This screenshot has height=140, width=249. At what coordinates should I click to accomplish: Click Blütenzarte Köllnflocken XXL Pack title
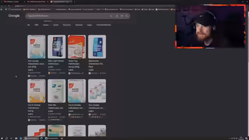tap(96, 64)
